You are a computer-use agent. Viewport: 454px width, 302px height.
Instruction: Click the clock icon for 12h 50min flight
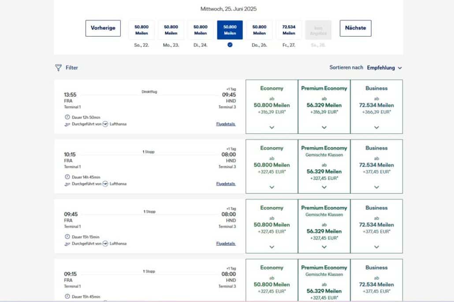pos(67,117)
